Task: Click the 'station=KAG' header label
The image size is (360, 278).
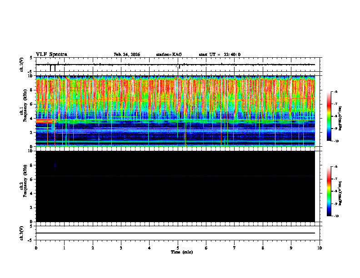Action: [x=169, y=55]
